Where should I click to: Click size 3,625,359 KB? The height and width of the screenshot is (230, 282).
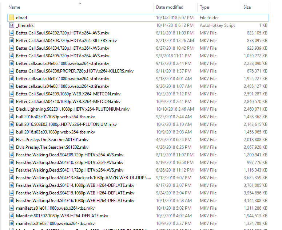255,178
